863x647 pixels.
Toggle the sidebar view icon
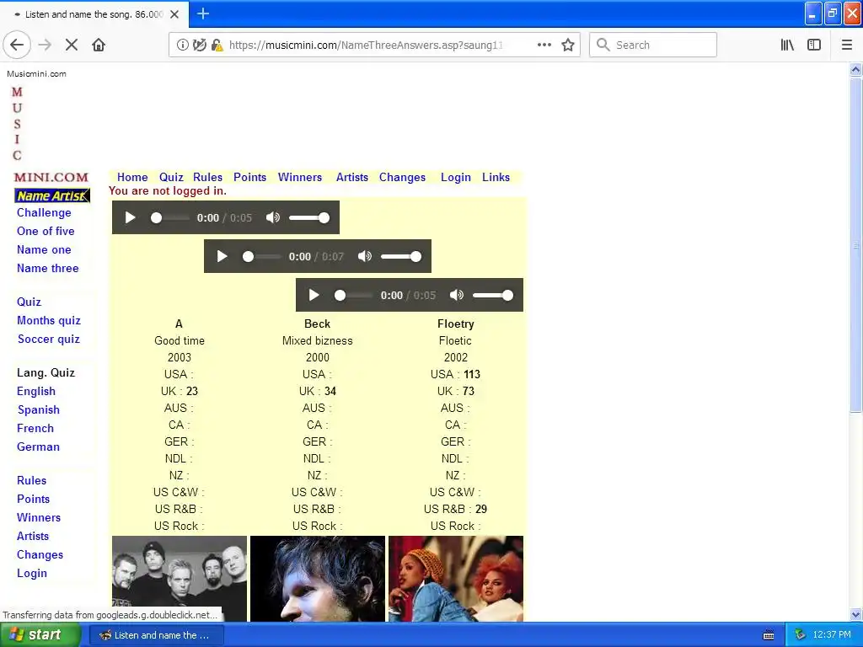click(814, 45)
